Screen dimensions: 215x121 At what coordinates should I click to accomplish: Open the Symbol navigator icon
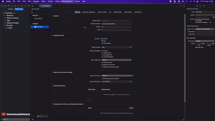pyautogui.click(x=8, y=6)
